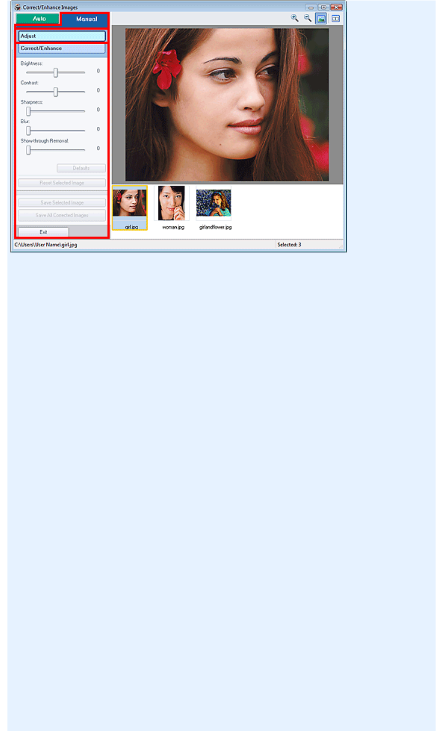Select the full-screen image view icon
Viewport: 447px width, 731px height.
point(321,19)
